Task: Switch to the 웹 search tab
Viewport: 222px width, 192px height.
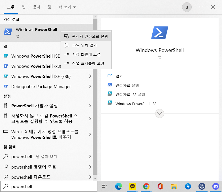Action: (x=49, y=7)
